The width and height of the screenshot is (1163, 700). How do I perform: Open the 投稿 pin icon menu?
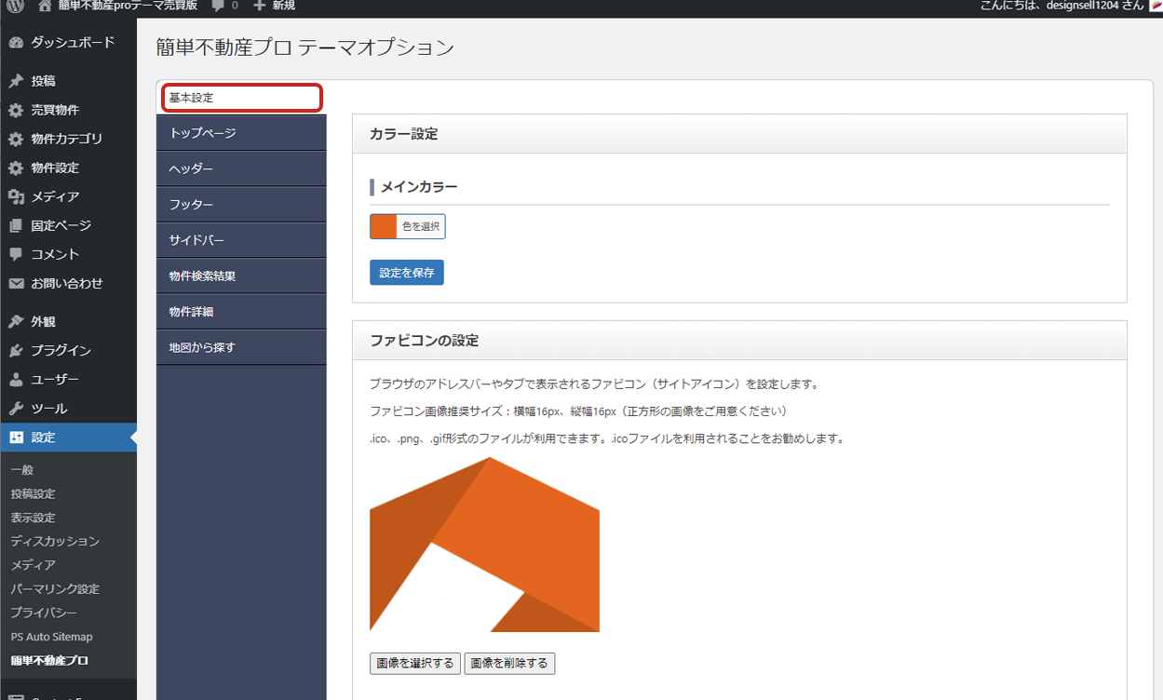[16, 81]
